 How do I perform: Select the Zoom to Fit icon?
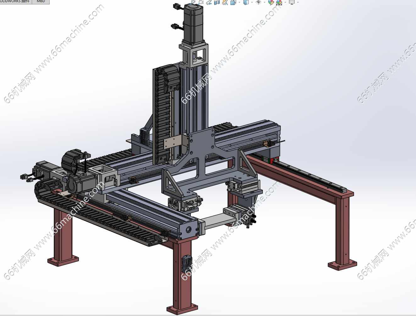(194, 3)
